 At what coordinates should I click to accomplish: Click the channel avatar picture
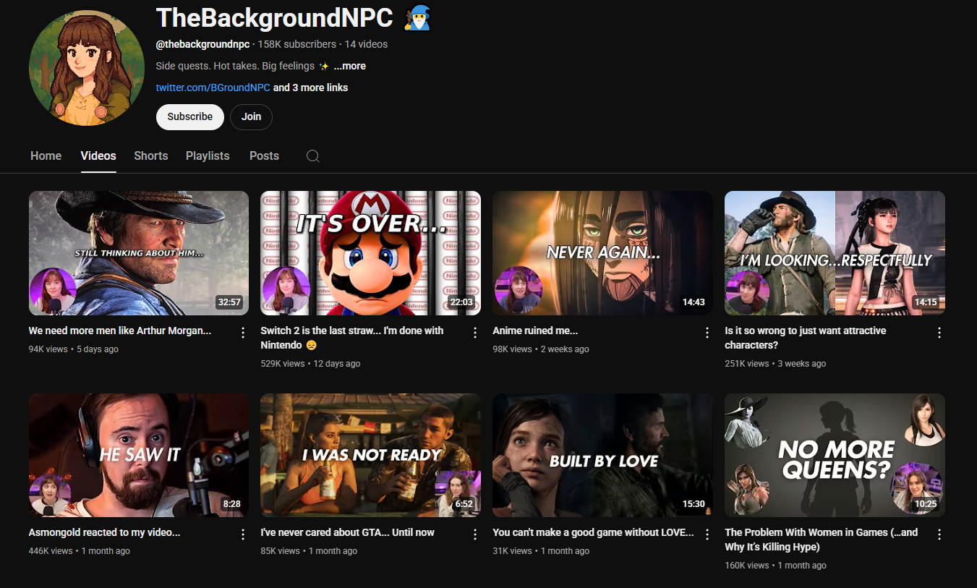click(x=87, y=68)
